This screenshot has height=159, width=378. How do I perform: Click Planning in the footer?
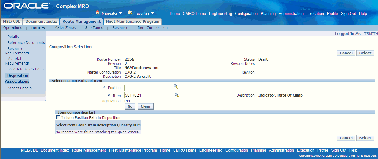tap(259, 150)
